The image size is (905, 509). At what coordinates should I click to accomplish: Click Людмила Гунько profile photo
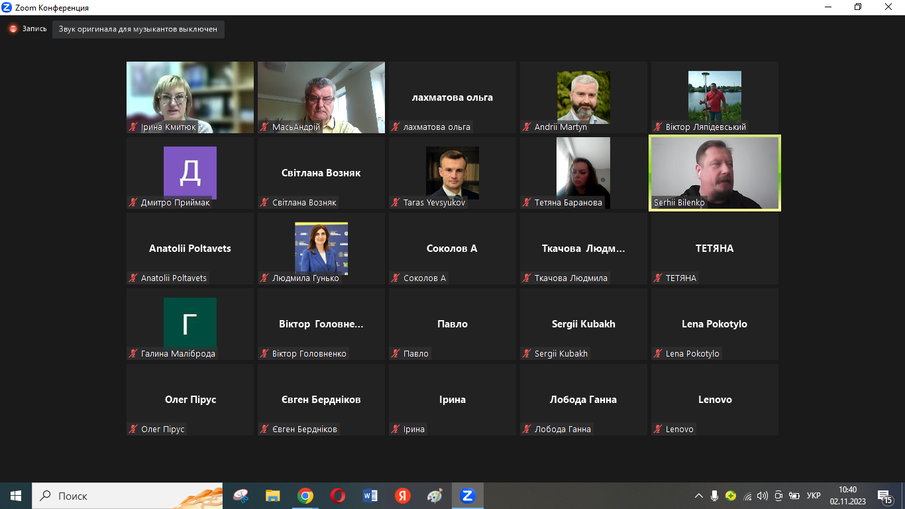321,249
